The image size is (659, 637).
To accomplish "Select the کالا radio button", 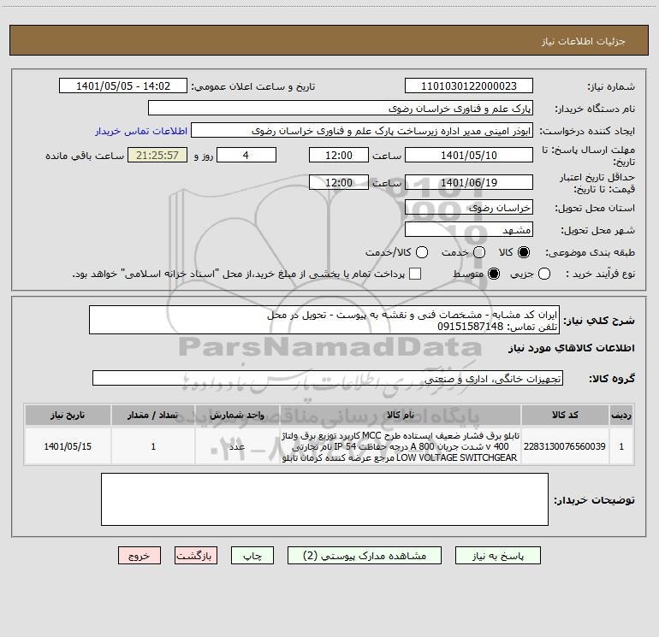I will 524,252.
